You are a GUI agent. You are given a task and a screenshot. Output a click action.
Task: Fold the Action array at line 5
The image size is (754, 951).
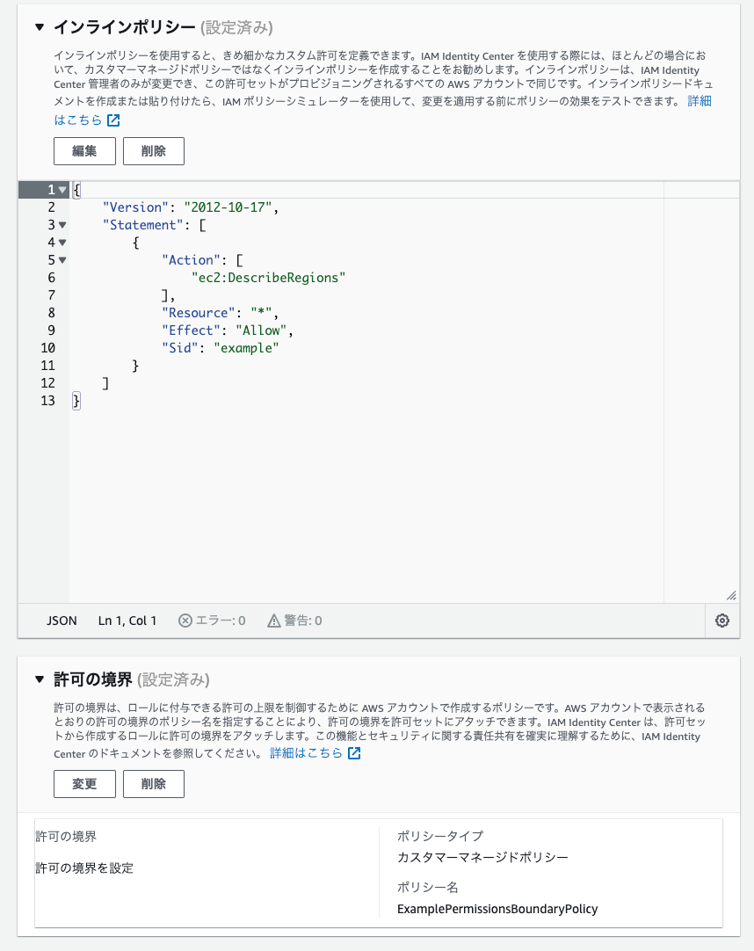[x=61, y=259]
